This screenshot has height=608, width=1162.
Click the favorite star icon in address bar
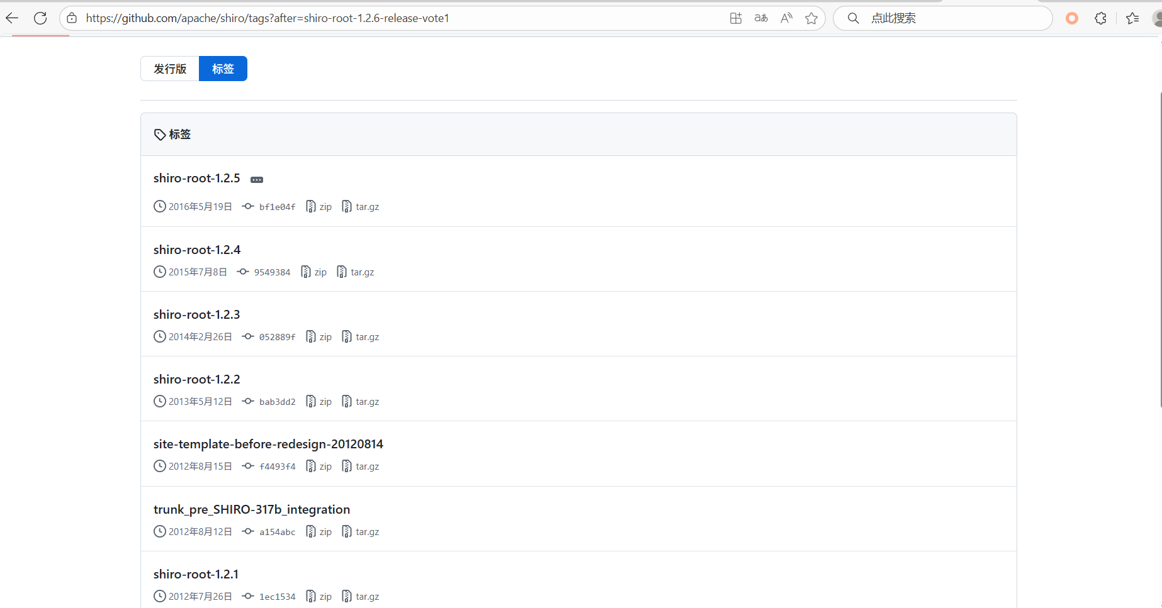(x=811, y=18)
